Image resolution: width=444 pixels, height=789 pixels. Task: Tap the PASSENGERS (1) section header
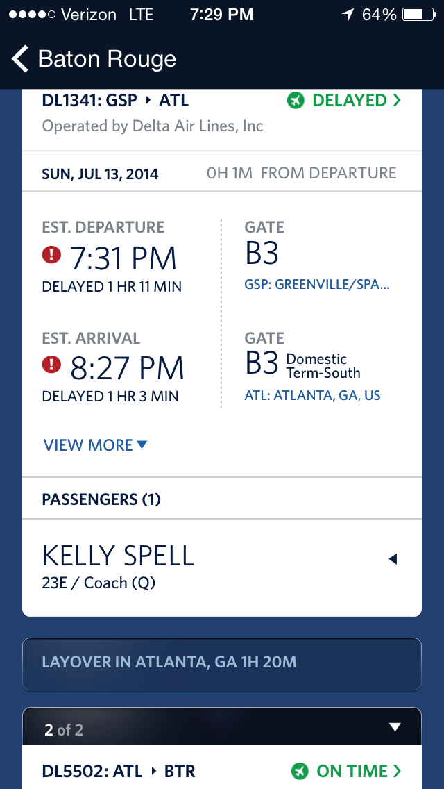(101, 499)
